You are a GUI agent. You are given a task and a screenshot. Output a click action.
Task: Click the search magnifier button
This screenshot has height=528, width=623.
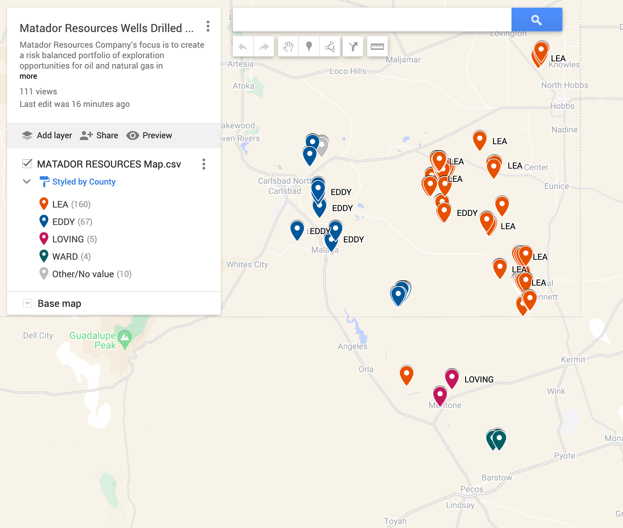pyautogui.click(x=536, y=20)
